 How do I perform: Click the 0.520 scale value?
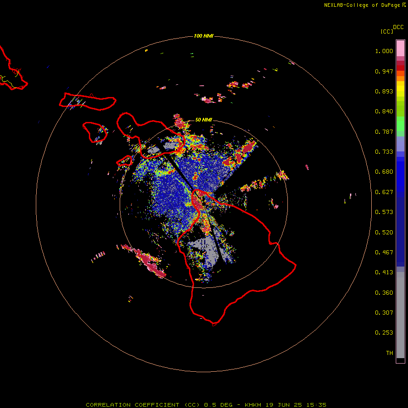384,233
